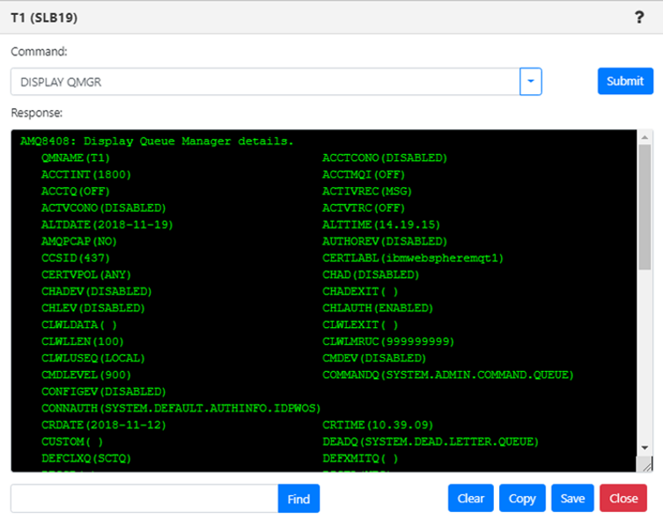Click the response area resize grip

pos(646,466)
